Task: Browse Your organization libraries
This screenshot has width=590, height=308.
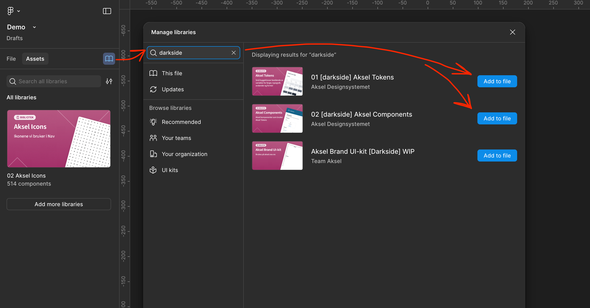Action: click(x=184, y=154)
